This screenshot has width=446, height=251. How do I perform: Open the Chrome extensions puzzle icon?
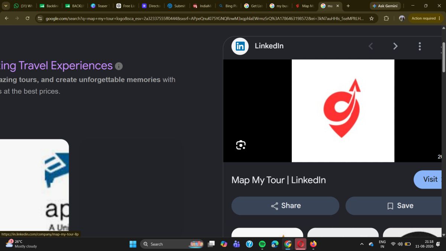[386, 18]
